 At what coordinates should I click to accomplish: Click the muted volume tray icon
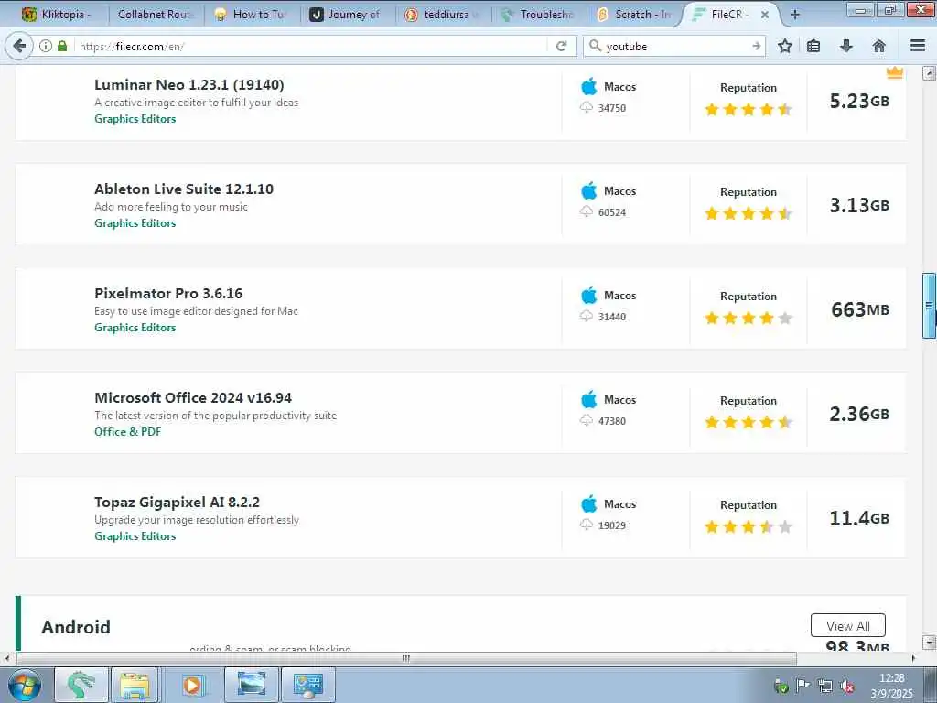(x=846, y=687)
